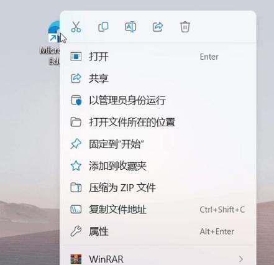Screen dimensions: 274x265
Task: Choose 添加到收藏夹 entry
Action: pyautogui.click(x=158, y=166)
